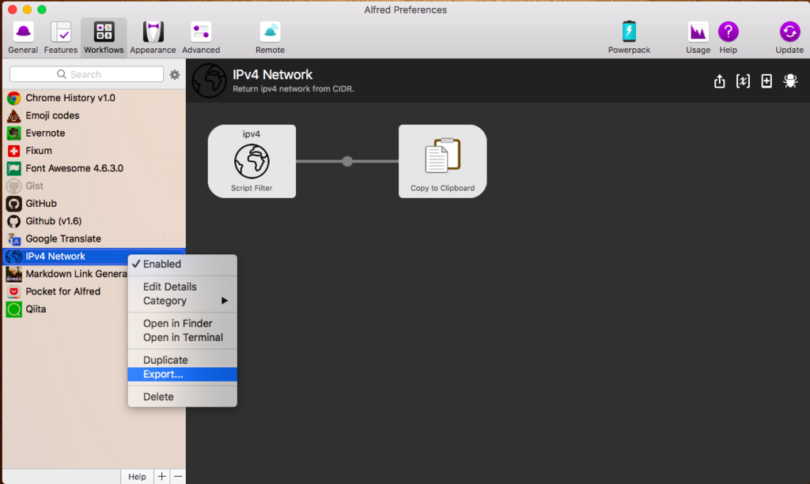
Task: Select Chrome History v1.0 workflow
Action: coord(94,98)
